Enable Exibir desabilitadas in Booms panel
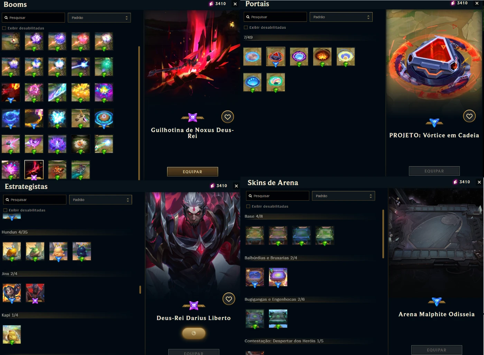484x355 pixels. click(4, 28)
